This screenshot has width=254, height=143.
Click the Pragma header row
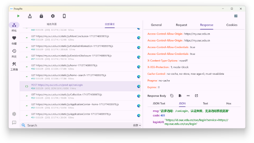[159, 81]
